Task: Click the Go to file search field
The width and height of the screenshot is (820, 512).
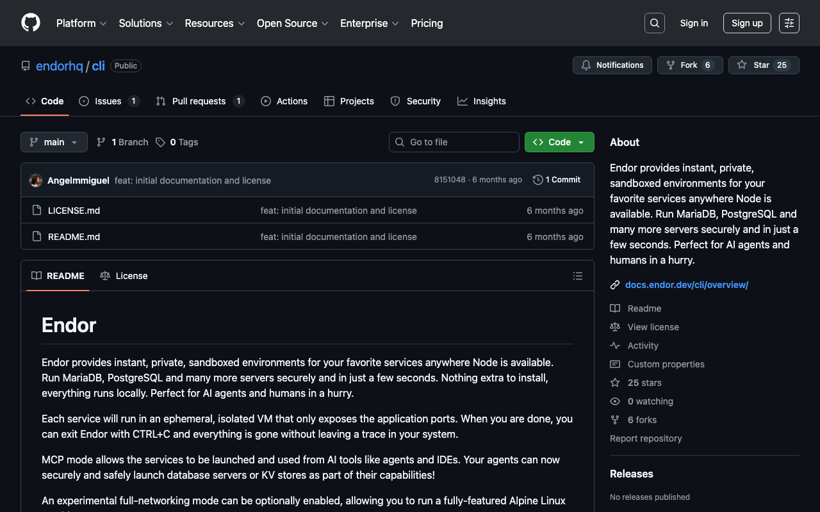Action: tap(454, 142)
